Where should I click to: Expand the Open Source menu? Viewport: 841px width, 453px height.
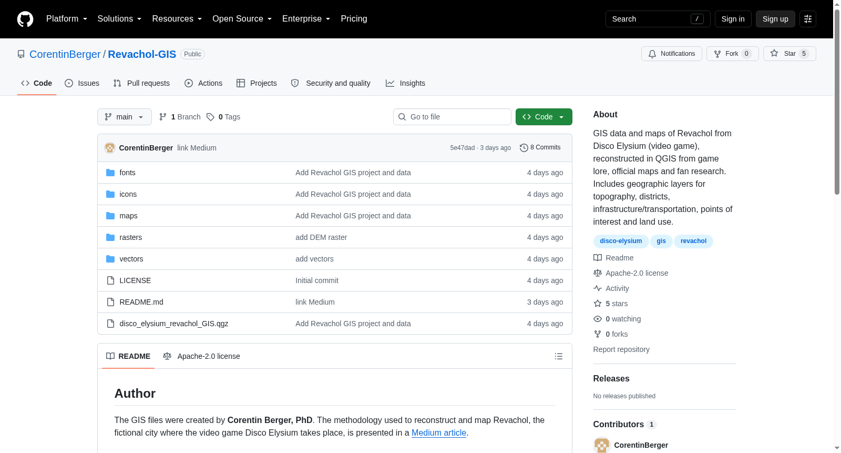coord(242,19)
